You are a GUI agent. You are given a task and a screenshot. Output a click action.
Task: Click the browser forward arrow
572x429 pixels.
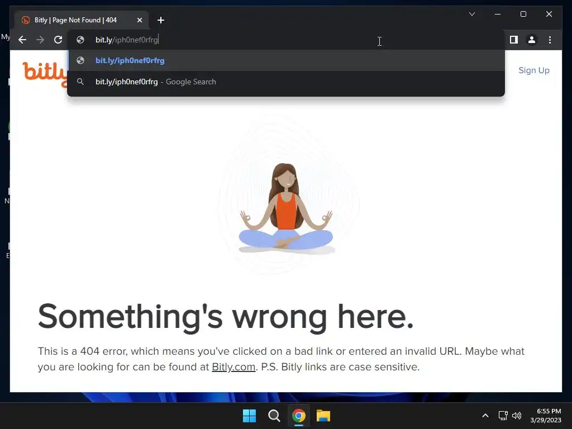coord(40,40)
